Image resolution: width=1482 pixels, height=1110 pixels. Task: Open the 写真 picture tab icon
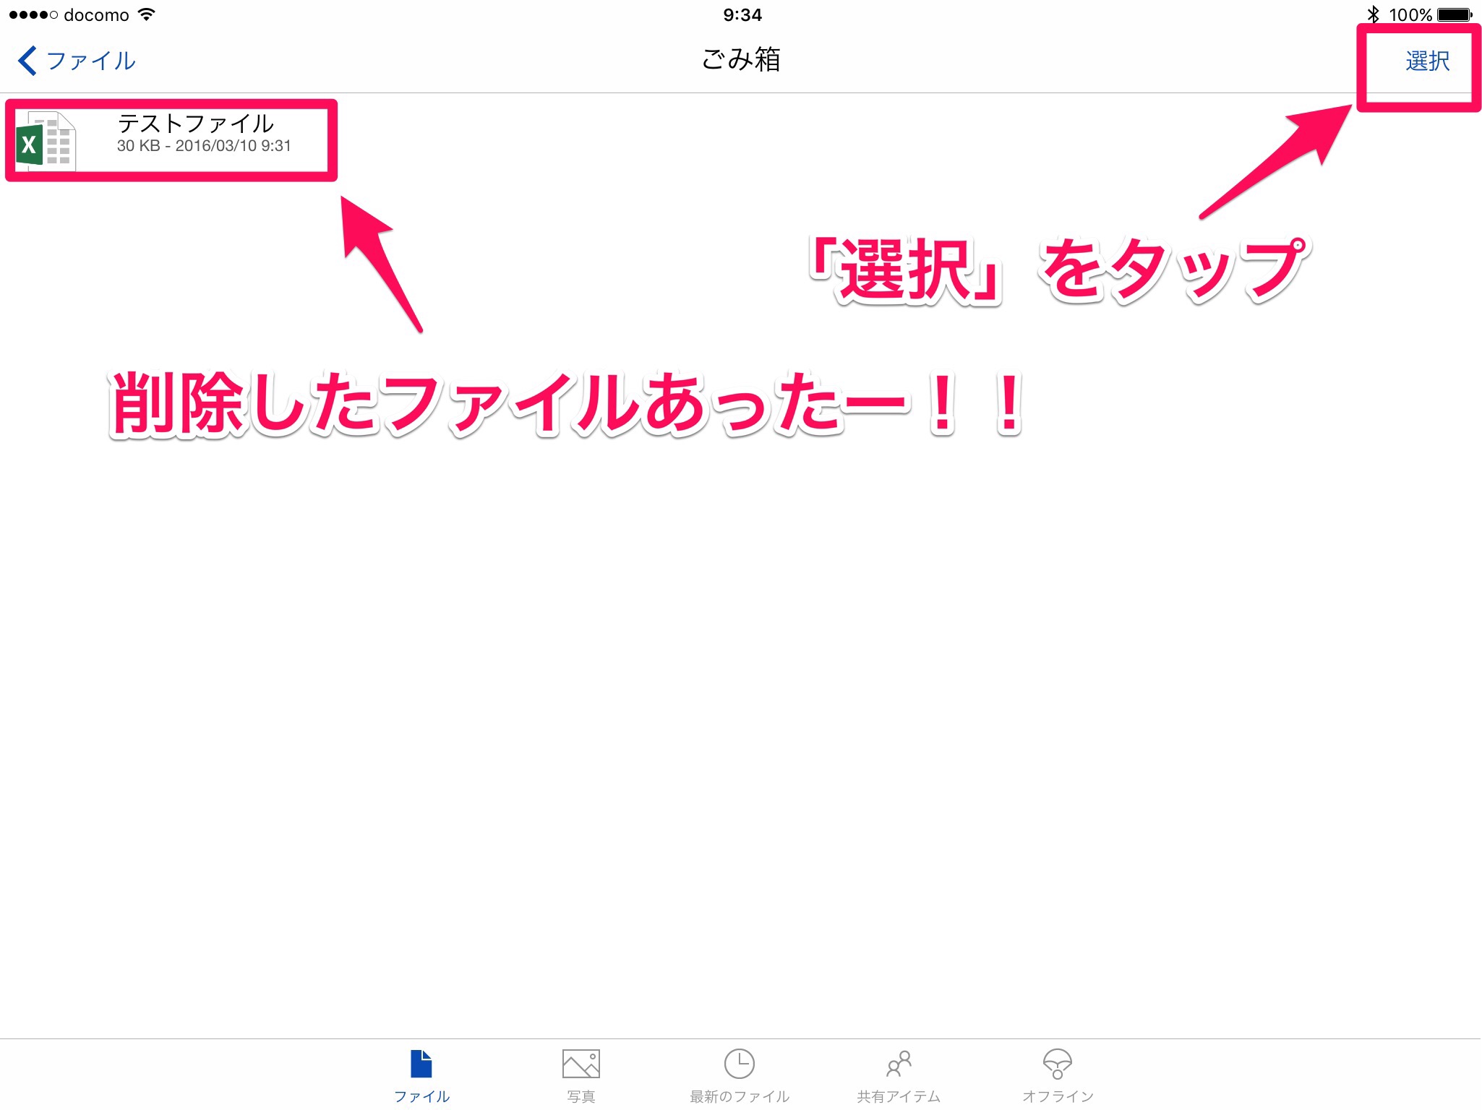click(581, 1063)
